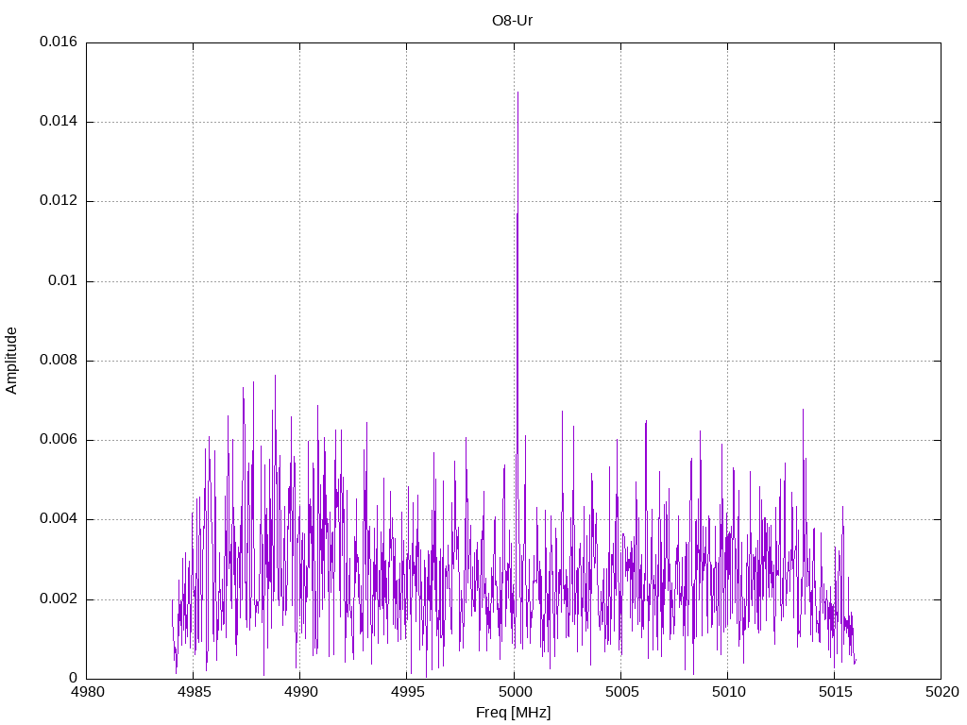This screenshot has width=967, height=725.
Task: Click the 0.012 y-axis tick label
Action: (59, 201)
